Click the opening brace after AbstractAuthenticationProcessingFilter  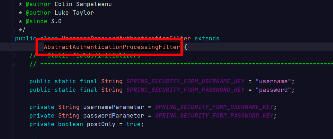coord(186,47)
